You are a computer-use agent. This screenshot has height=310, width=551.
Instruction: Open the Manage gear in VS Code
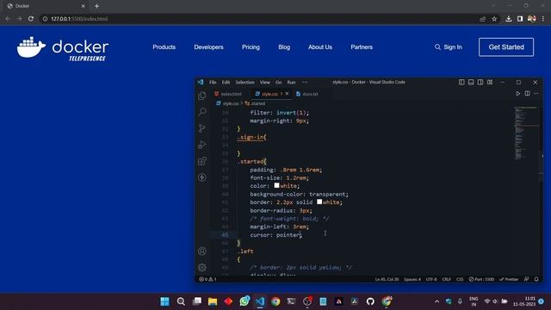click(x=202, y=268)
